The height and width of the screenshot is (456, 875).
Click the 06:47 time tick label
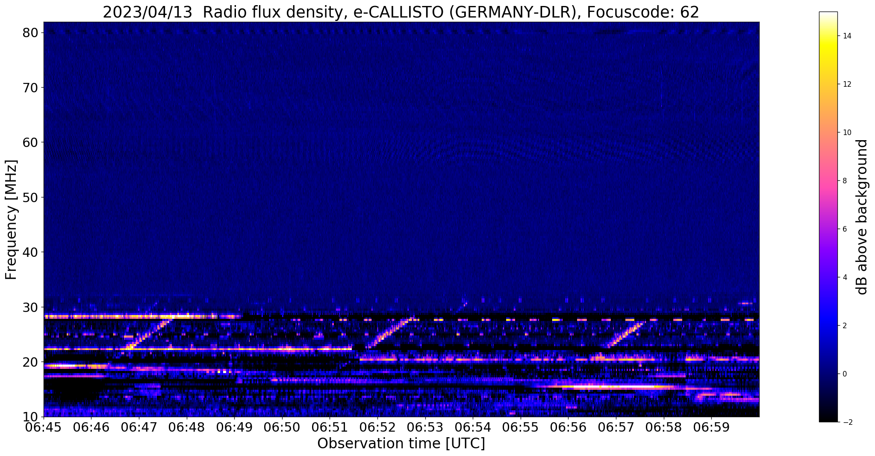click(x=139, y=427)
